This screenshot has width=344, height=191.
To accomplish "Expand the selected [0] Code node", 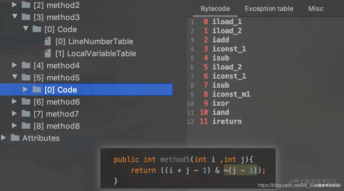I will pyautogui.click(x=25, y=89).
